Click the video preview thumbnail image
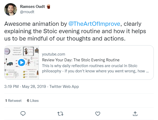The height and width of the screenshot is (120, 158). pos(22,63)
